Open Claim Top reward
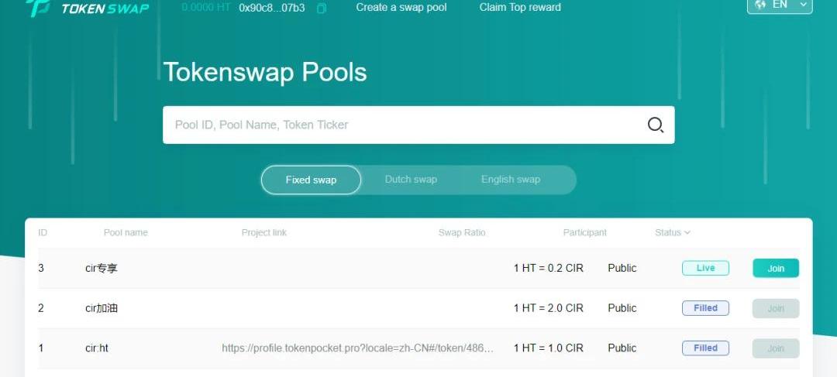 coord(520,8)
